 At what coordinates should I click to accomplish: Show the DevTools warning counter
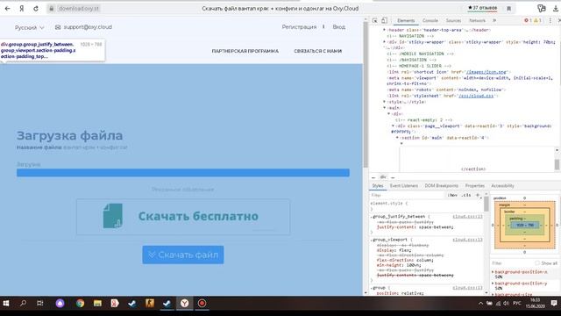click(537, 21)
